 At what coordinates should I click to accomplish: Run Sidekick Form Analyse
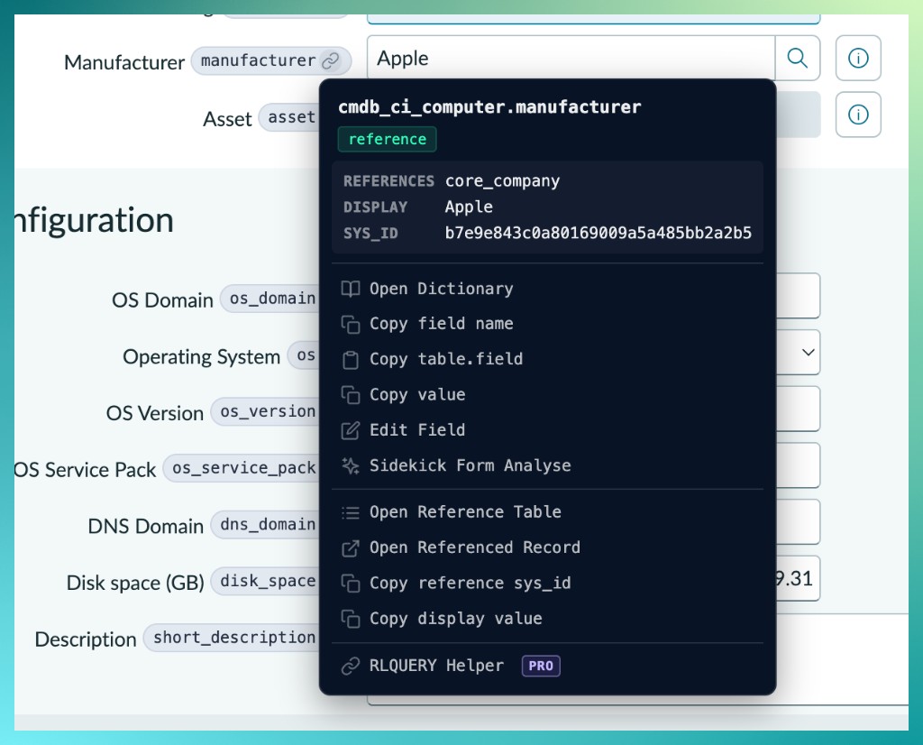tap(547, 465)
